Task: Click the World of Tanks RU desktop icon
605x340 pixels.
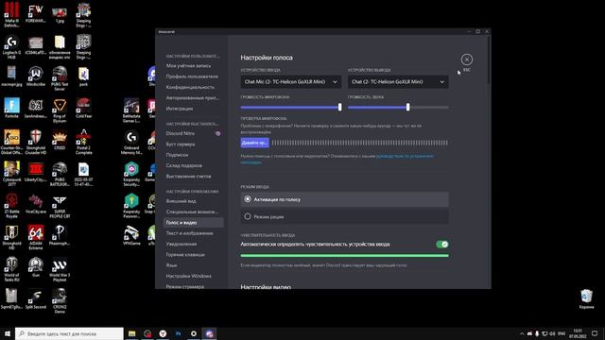Action: pos(11,269)
